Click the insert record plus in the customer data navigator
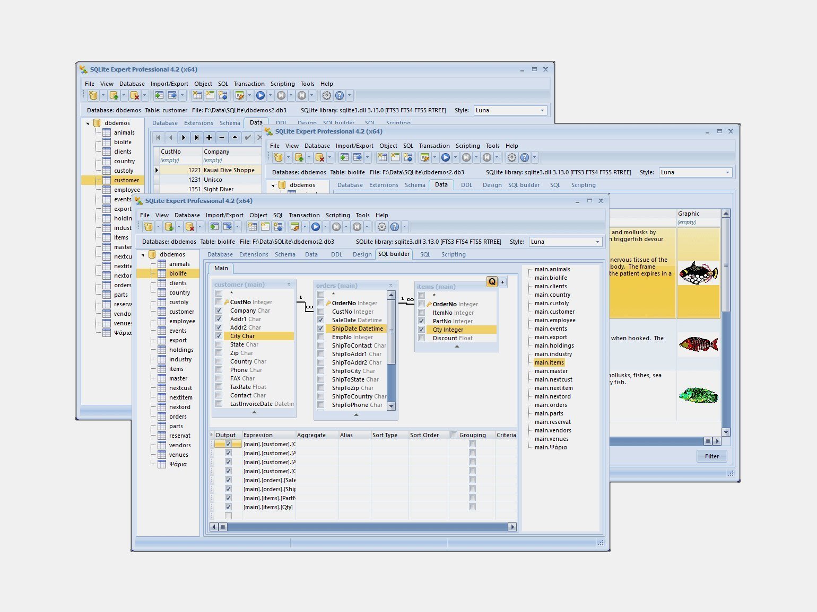This screenshot has height=612, width=817. pos(209,138)
